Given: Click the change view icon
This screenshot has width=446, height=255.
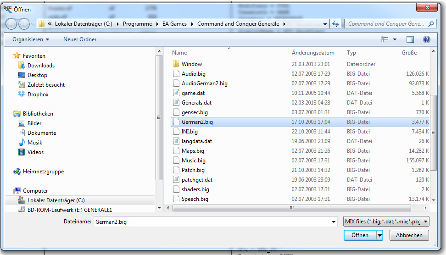Looking at the screenshot, I should (385, 39).
